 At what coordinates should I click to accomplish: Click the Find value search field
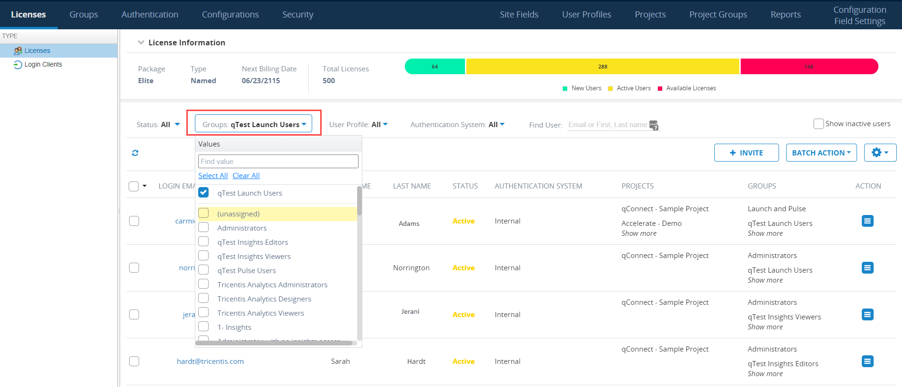pyautogui.click(x=278, y=162)
